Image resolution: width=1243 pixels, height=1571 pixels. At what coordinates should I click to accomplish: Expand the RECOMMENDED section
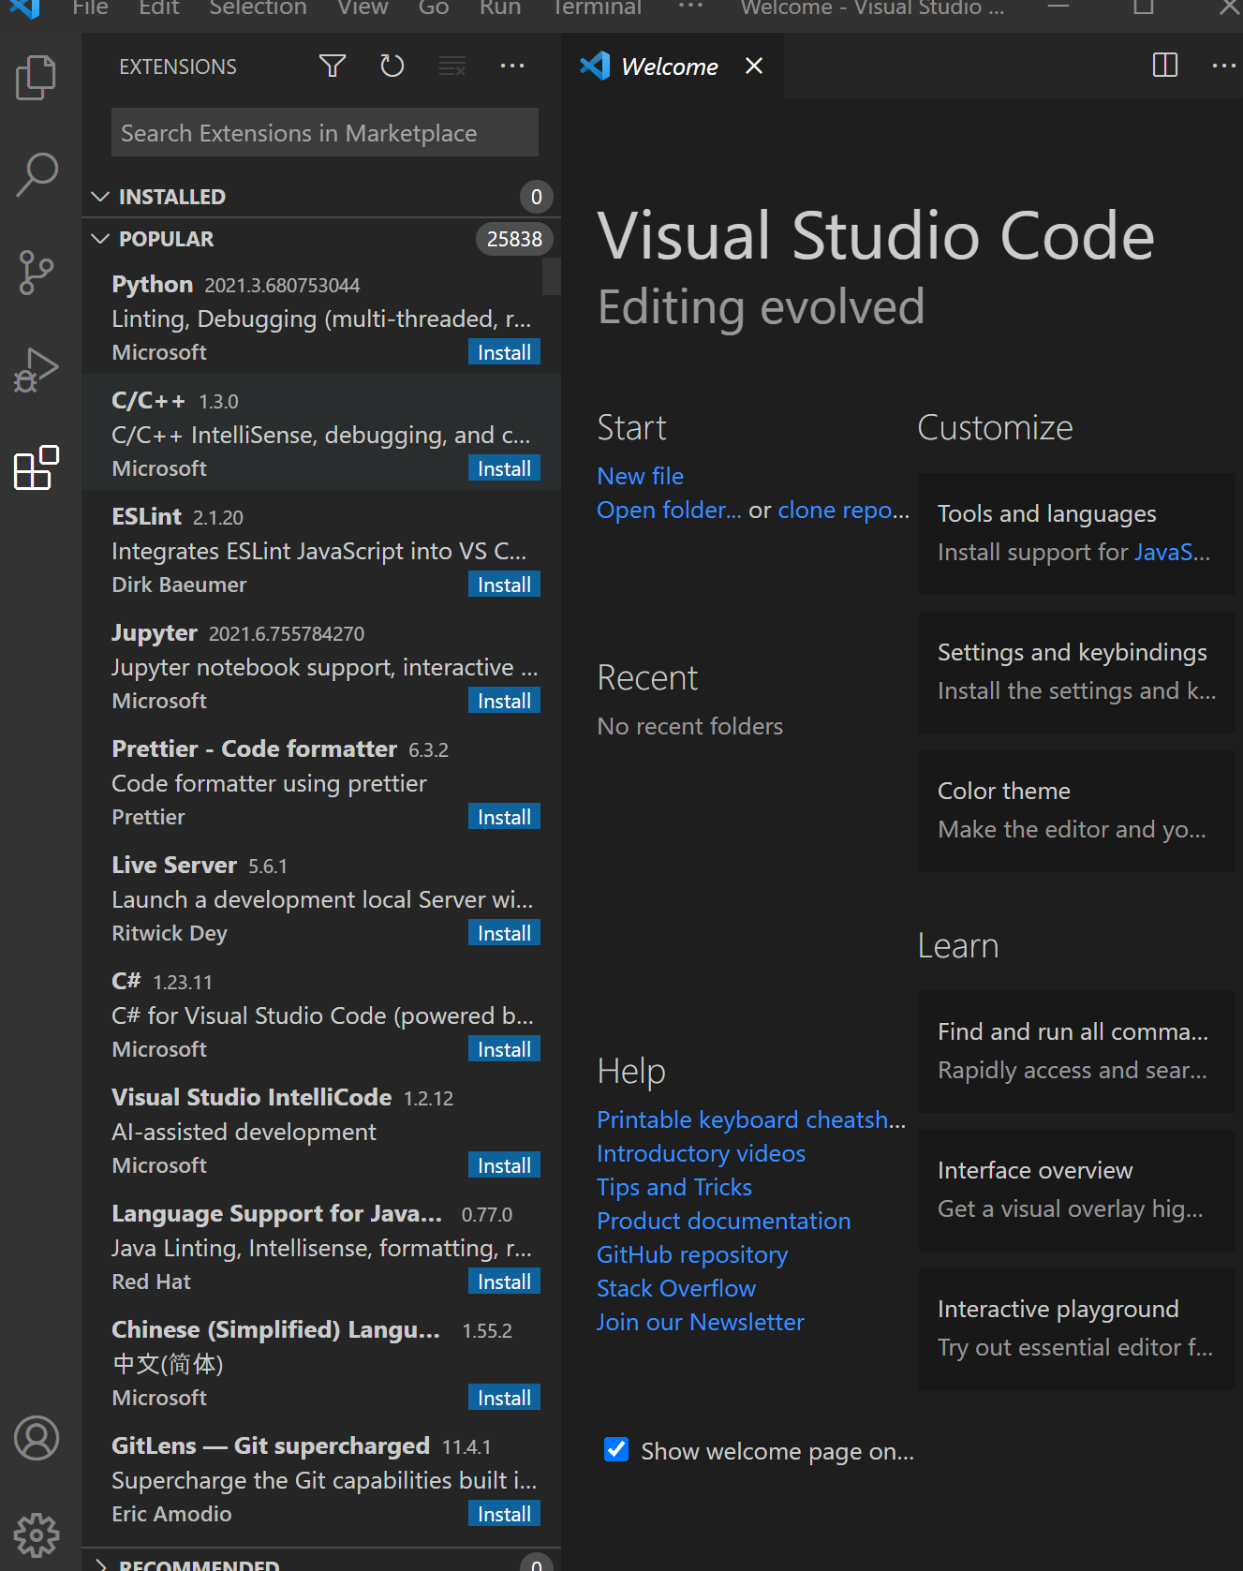tap(321, 1562)
